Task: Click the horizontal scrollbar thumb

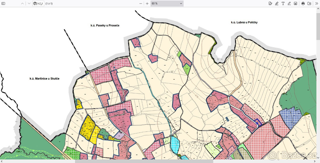Action: [144, 161]
